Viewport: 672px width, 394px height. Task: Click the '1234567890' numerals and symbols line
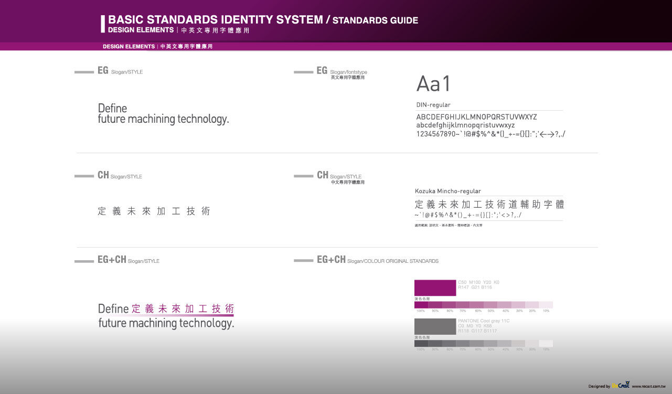[490, 134]
